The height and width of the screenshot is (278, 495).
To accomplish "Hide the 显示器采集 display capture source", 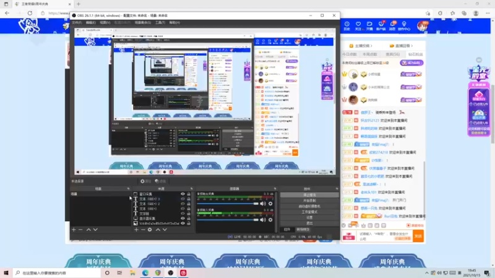I will pyautogui.click(x=183, y=219).
